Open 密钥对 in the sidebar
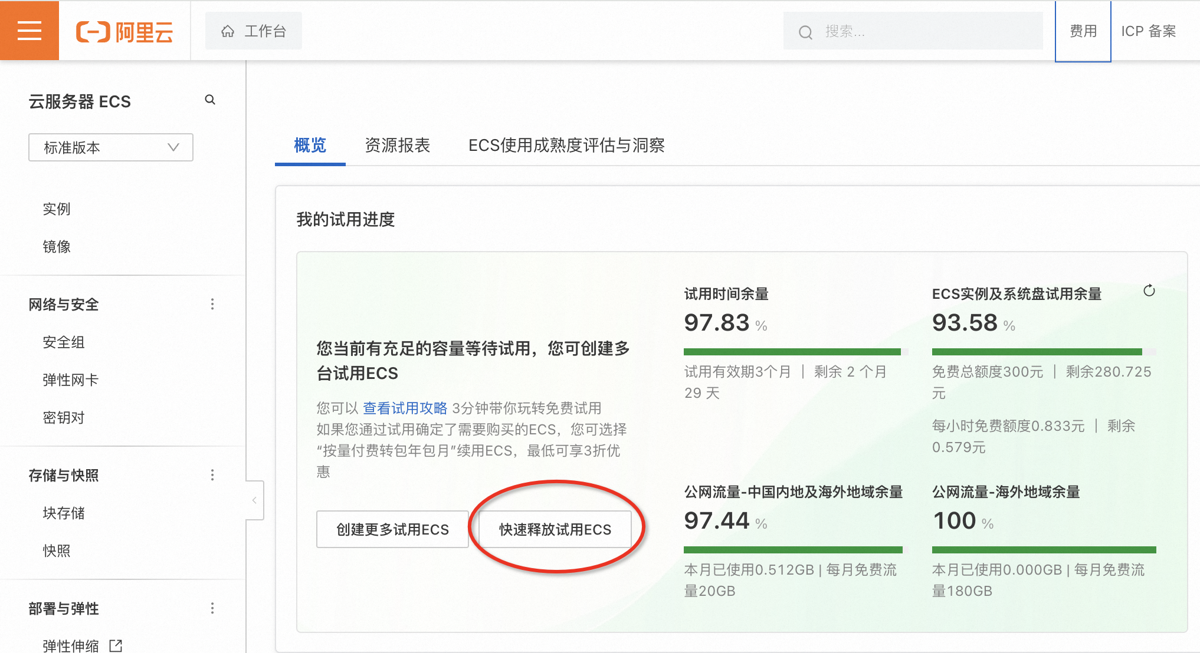 click(x=64, y=417)
